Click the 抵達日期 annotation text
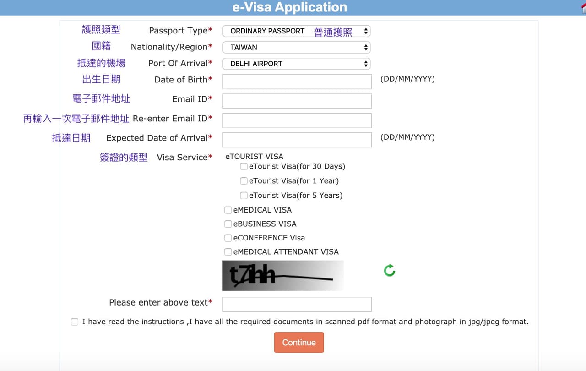Image resolution: width=586 pixels, height=371 pixels. click(71, 138)
